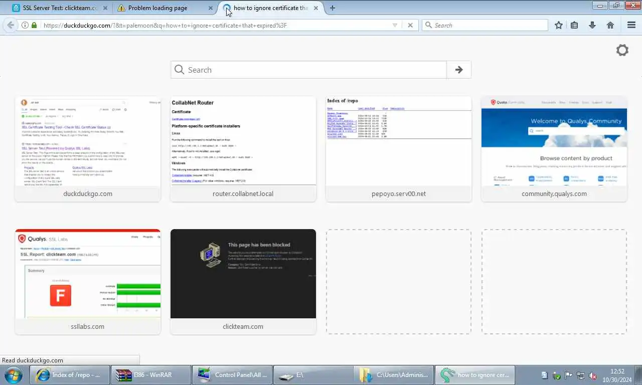Select the Pale Moon taskbar button
Image resolution: width=642 pixels, height=385 pixels.
[x=475, y=375]
